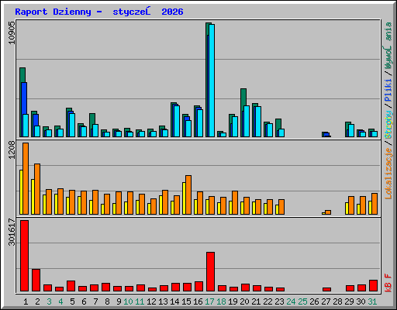This screenshot has width=397, height=310.
Task: Click the day 24 weekend label
Action: [x=291, y=301]
